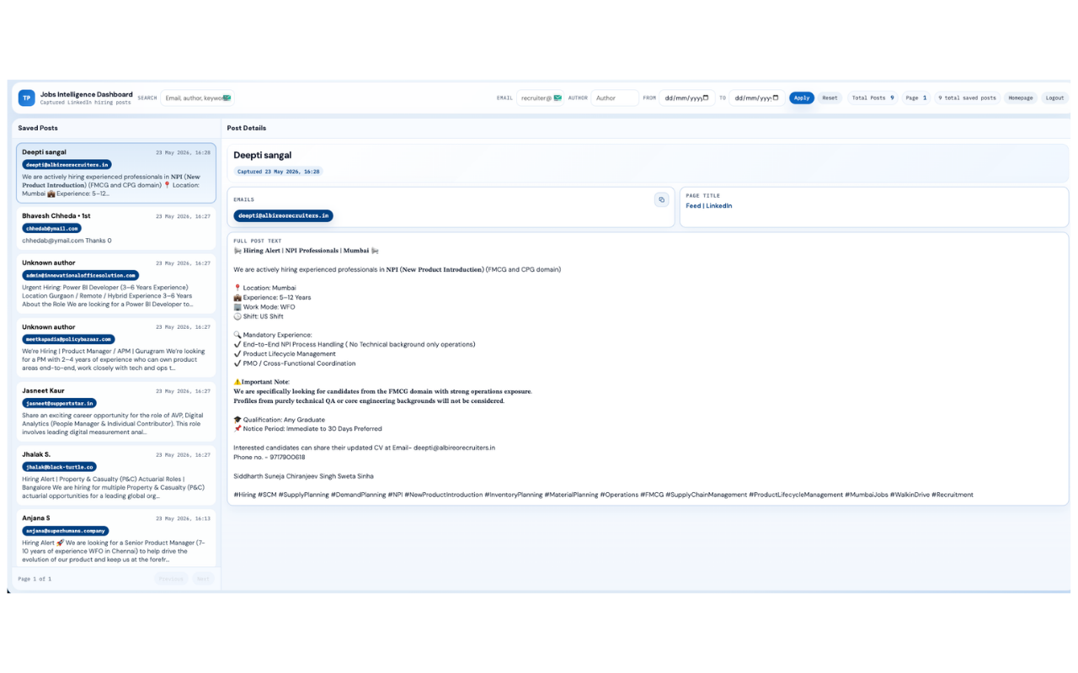Click jasneet@supportstar.in email chip

coord(60,403)
